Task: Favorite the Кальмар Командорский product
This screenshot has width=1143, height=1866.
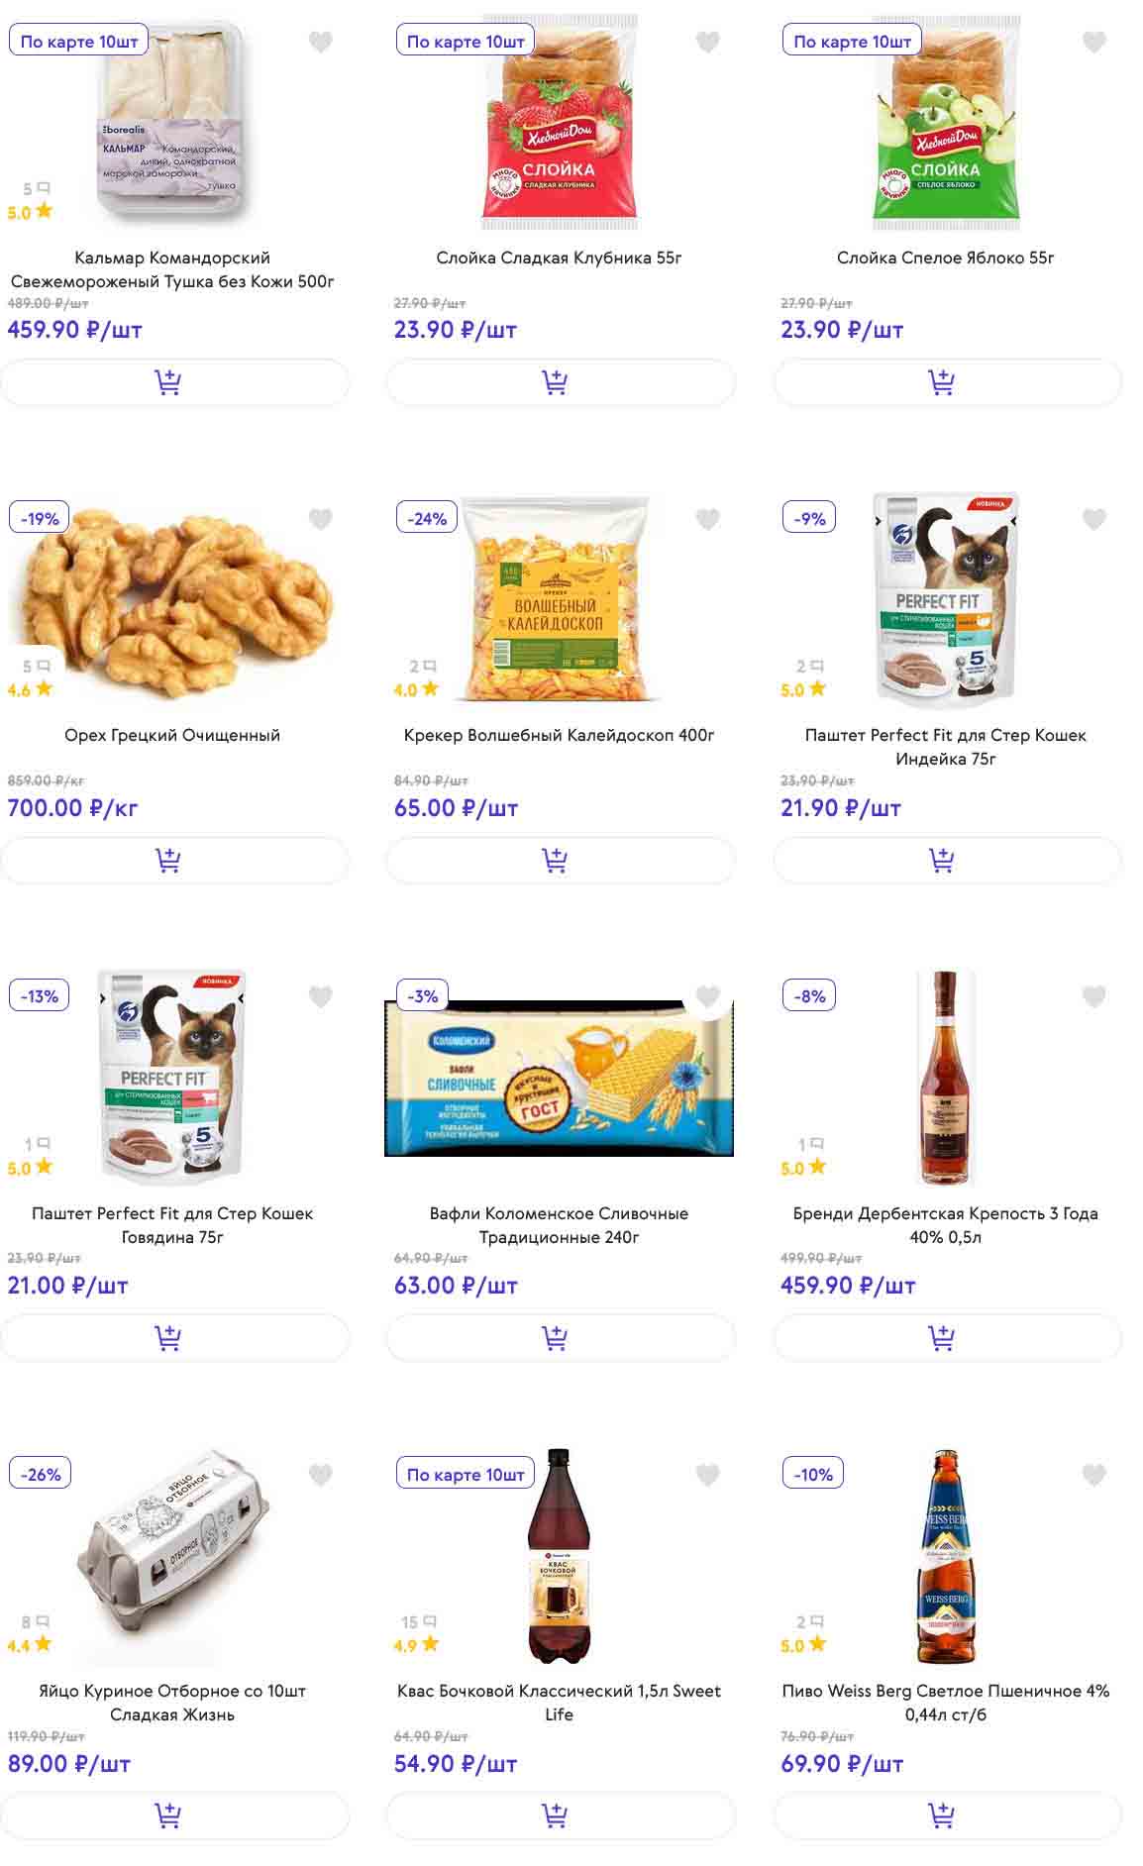Action: tap(320, 42)
